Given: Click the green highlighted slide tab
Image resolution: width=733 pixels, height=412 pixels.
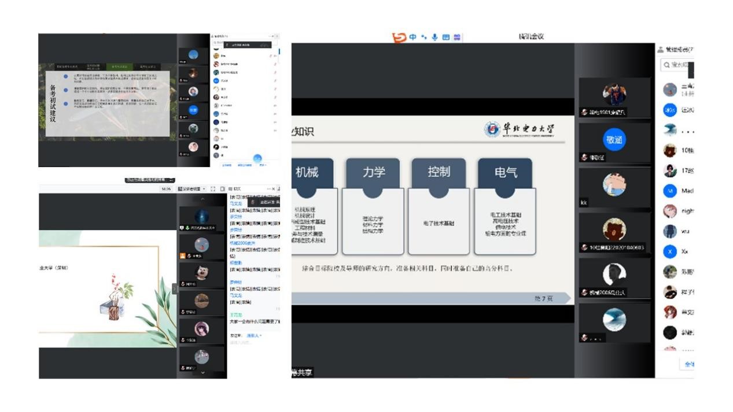Looking at the screenshot, I should pyautogui.click(x=119, y=67).
